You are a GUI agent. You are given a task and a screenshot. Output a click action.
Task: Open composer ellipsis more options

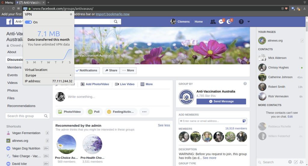click(144, 112)
